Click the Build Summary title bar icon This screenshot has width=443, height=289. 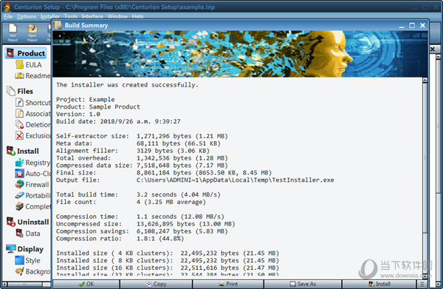point(58,25)
